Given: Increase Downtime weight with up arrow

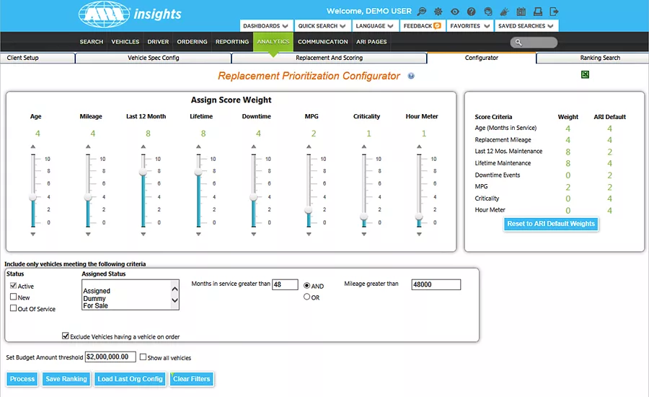Looking at the screenshot, I should click(x=254, y=147).
